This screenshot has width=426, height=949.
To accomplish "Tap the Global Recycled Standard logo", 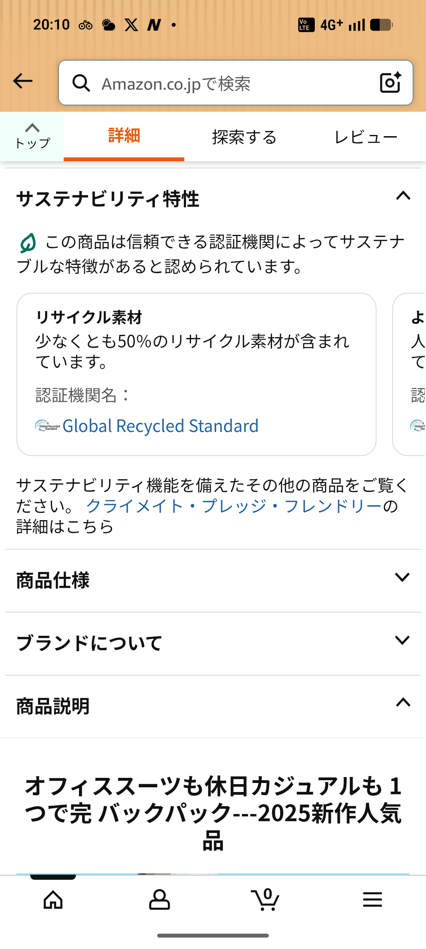I will (x=47, y=426).
